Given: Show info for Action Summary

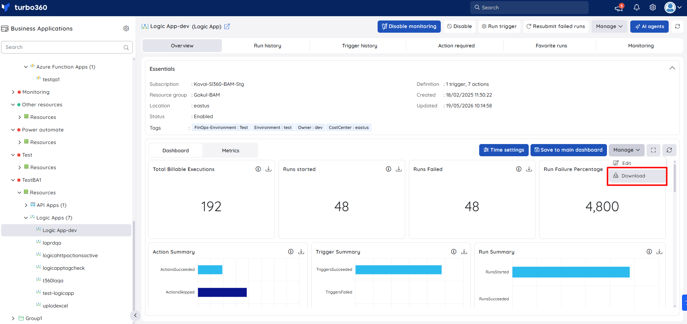Looking at the screenshot, I should (291, 252).
